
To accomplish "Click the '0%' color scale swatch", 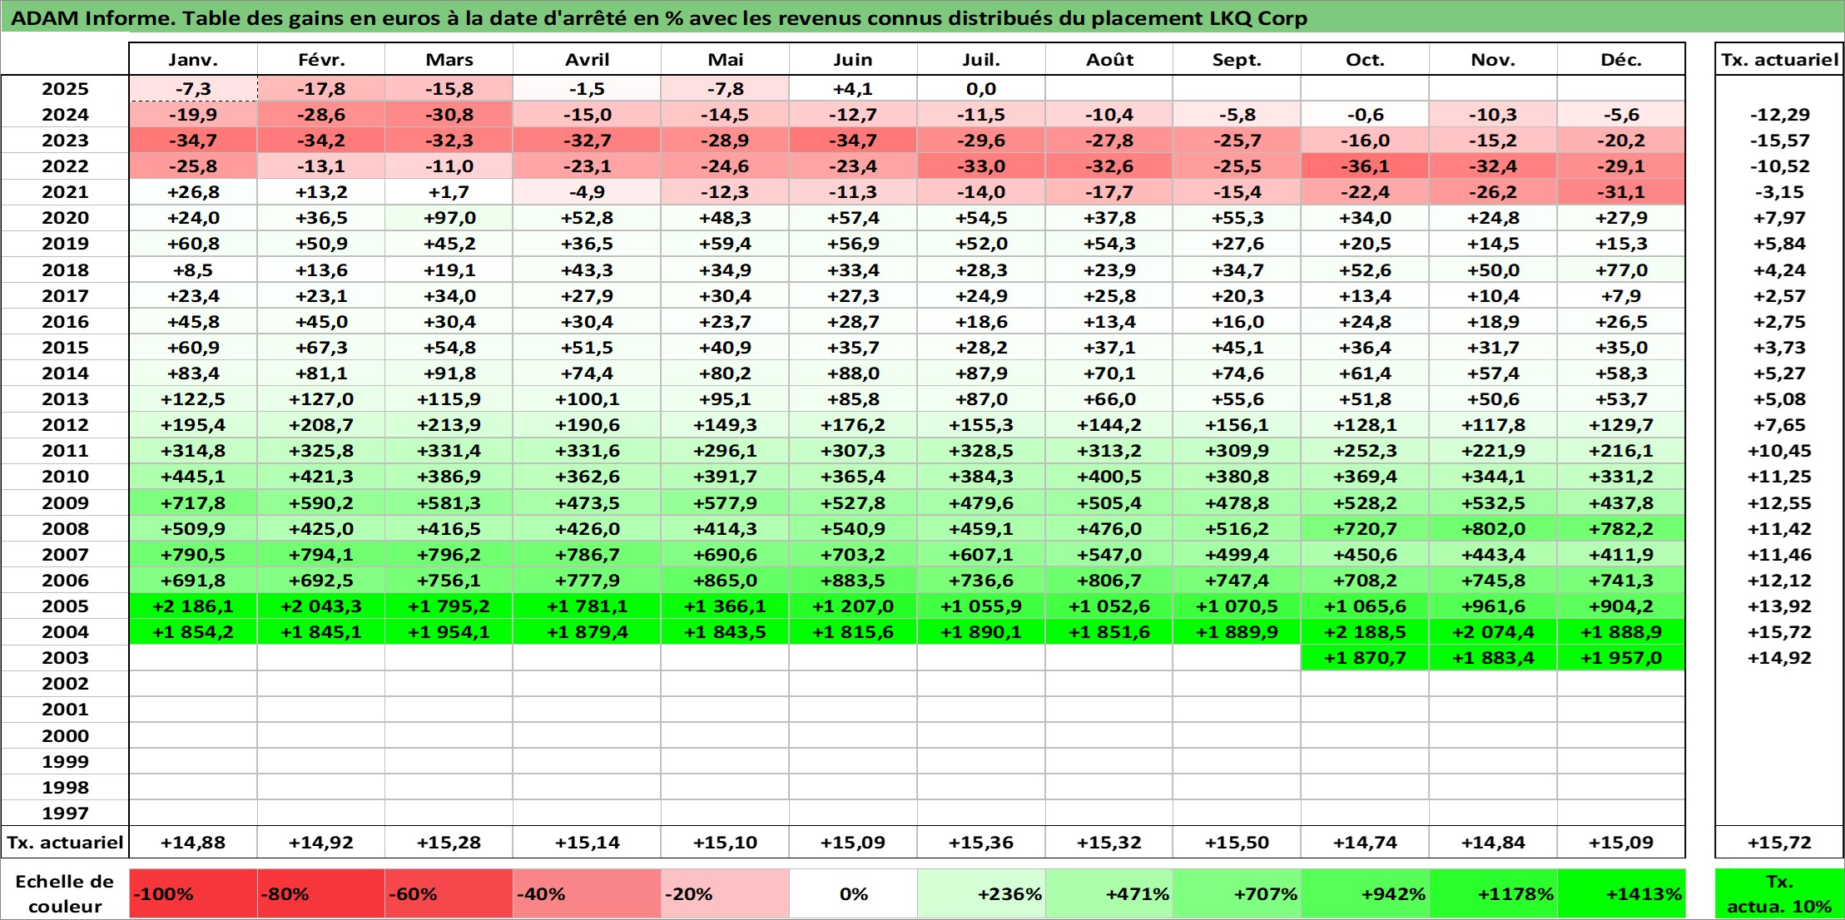I will 853,894.
